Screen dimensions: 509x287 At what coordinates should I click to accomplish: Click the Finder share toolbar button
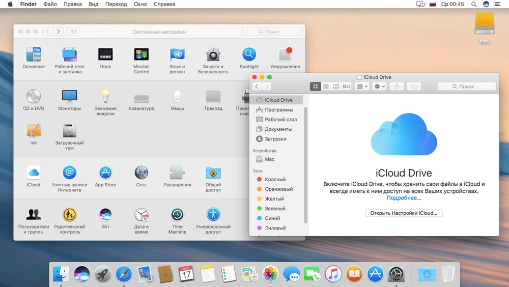(x=397, y=87)
